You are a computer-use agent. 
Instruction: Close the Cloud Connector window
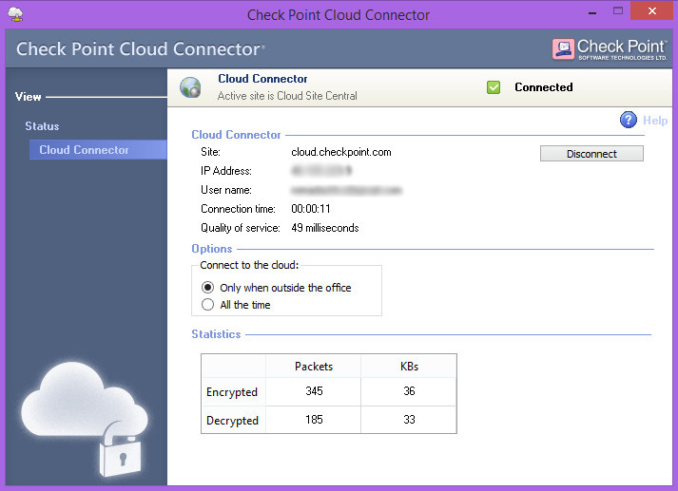(652, 10)
